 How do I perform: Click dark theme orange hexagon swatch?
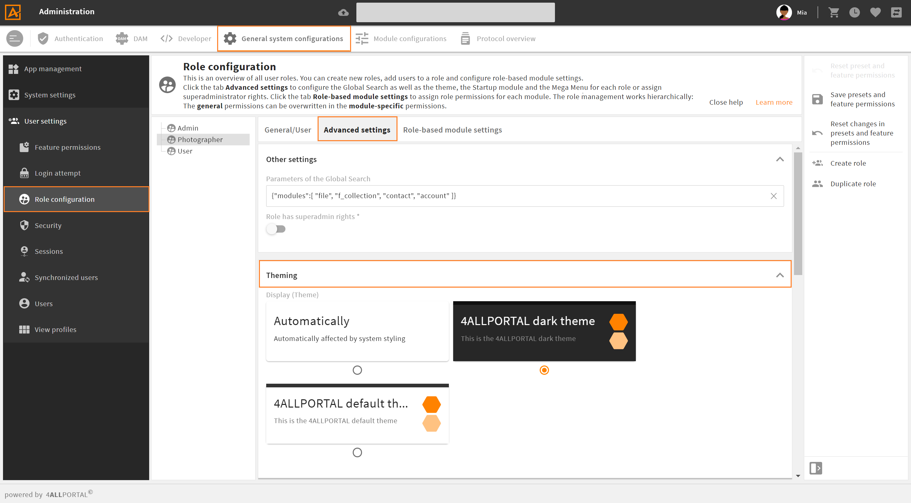tap(618, 322)
